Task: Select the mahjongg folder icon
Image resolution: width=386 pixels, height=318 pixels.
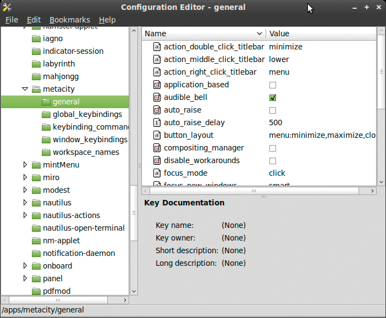Action: point(36,77)
